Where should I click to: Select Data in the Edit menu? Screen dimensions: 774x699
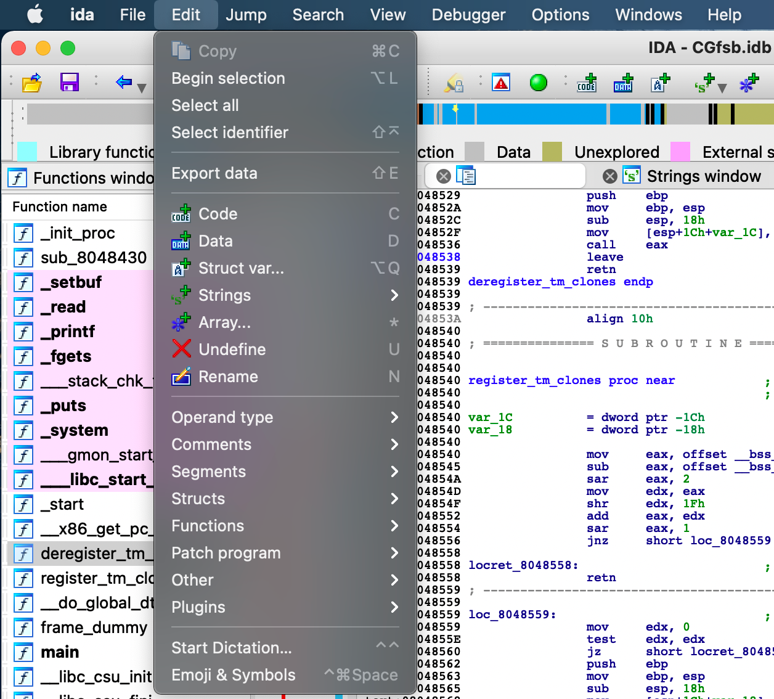[285, 241]
